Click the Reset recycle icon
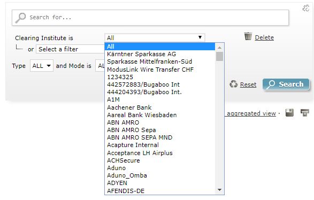 click(x=234, y=84)
